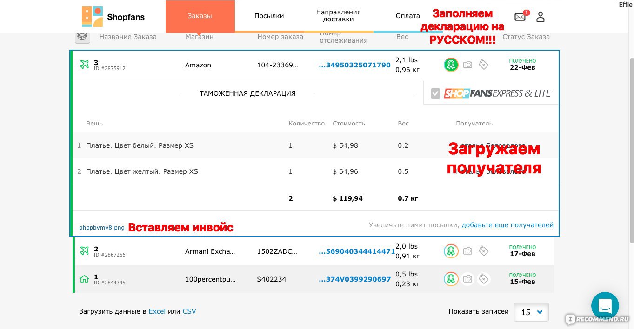Click the Shopfans logo
The height and width of the screenshot is (329, 634).
(113, 17)
